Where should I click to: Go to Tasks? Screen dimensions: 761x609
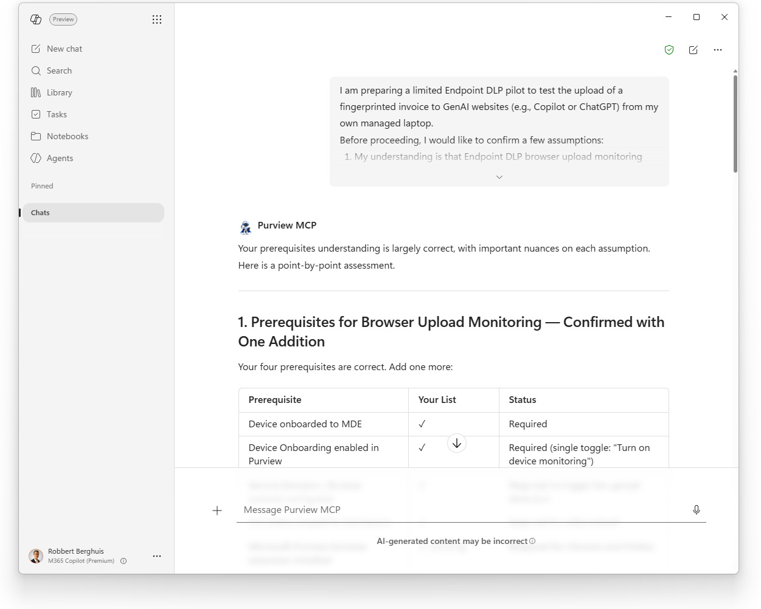pyautogui.click(x=94, y=114)
